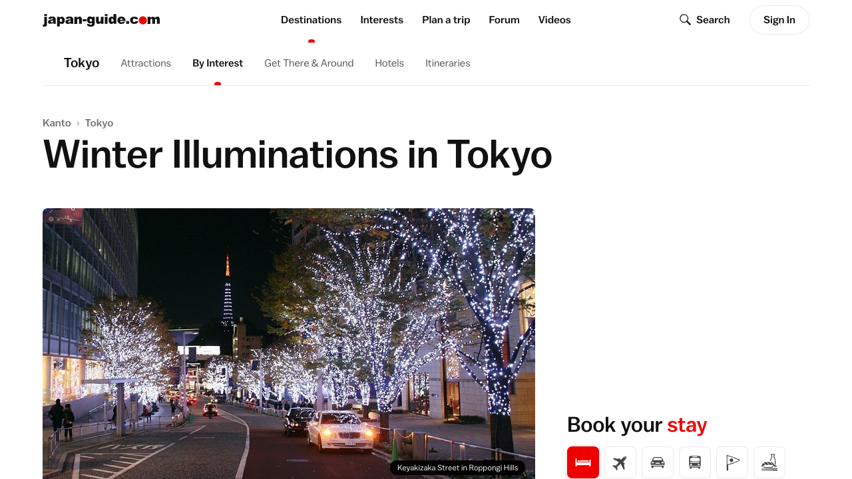The image size is (852, 479).
Task: Switch to the Attractions tab
Action: 146,63
